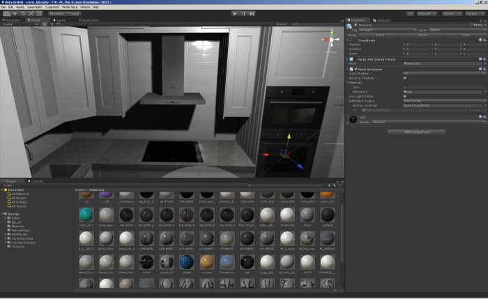This screenshot has height=299, width=488.
Task: Select the teal material sphere thumbnail
Action: pyautogui.click(x=86, y=215)
